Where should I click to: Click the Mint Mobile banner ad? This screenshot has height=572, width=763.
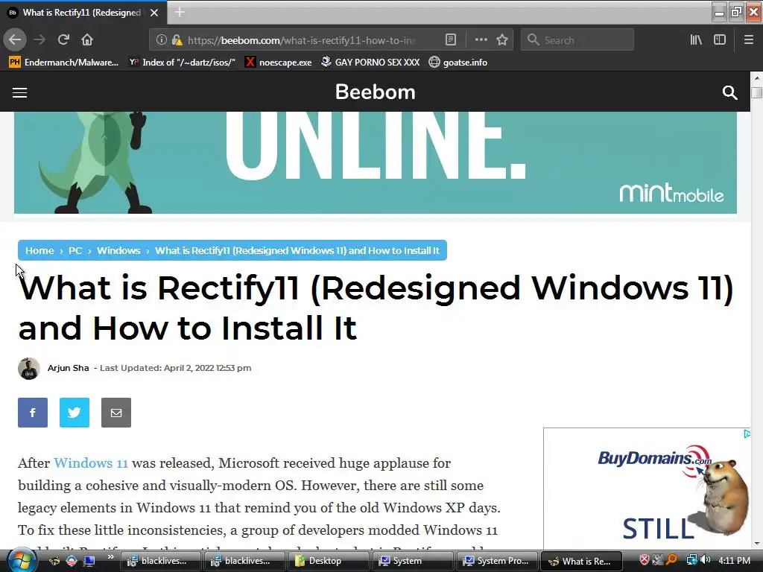click(376, 162)
